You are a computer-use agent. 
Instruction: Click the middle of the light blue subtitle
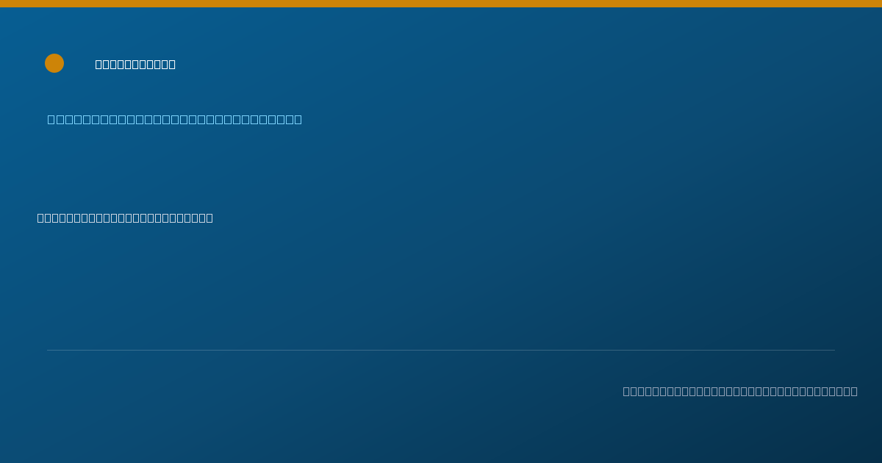pyautogui.click(x=175, y=119)
